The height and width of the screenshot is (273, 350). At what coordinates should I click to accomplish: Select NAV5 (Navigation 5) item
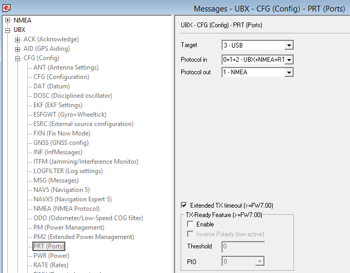pyautogui.click(x=62, y=190)
